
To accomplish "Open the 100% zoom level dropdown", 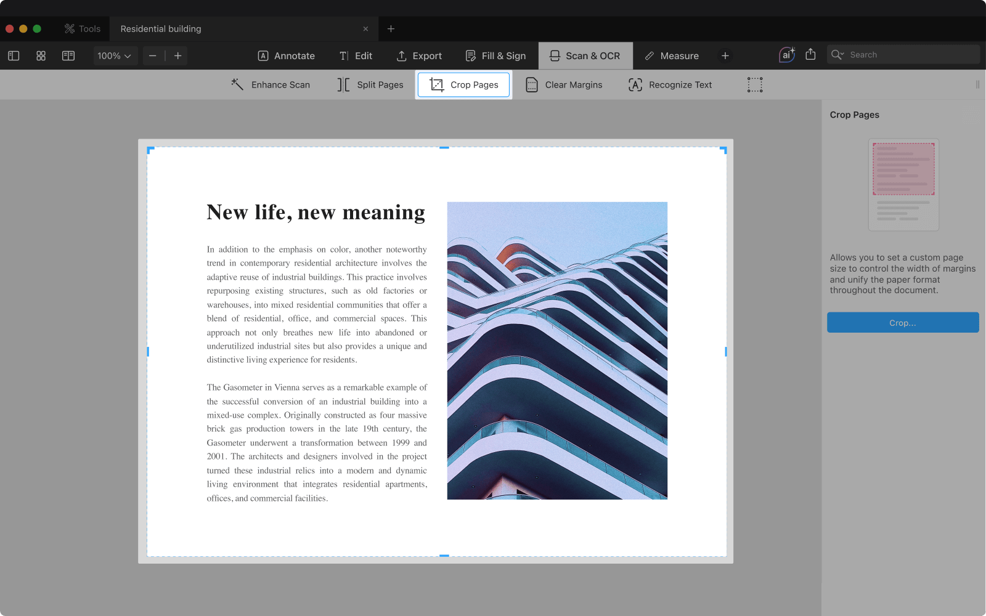I will 115,56.
